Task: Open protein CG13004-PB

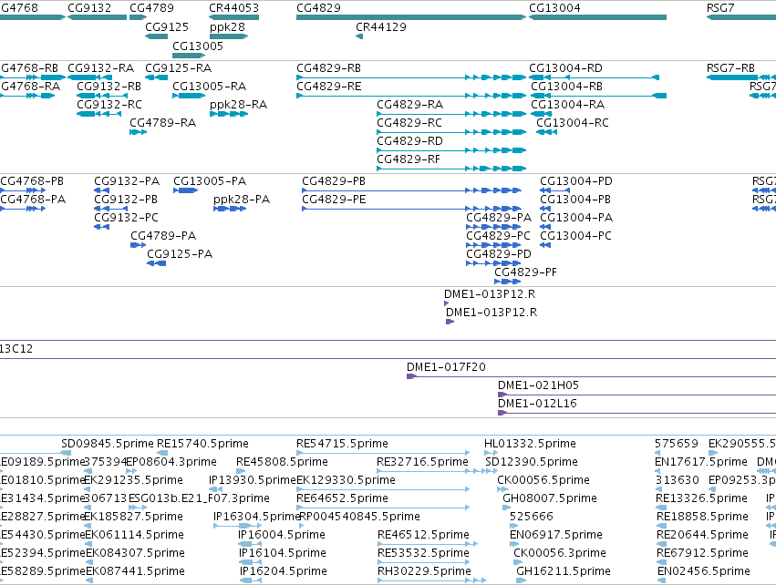Action: tap(575, 200)
